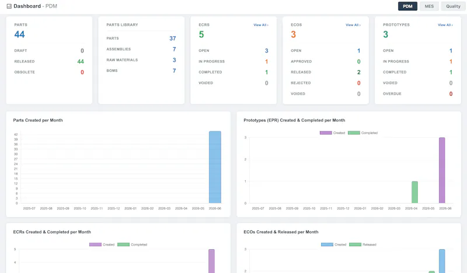This screenshot has height=273, width=467.
Task: Toggle Created legend in ECRs chart
Action: pos(102,244)
